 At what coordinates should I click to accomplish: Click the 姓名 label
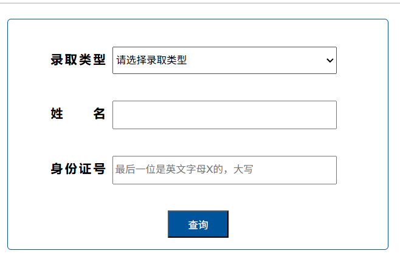point(78,114)
